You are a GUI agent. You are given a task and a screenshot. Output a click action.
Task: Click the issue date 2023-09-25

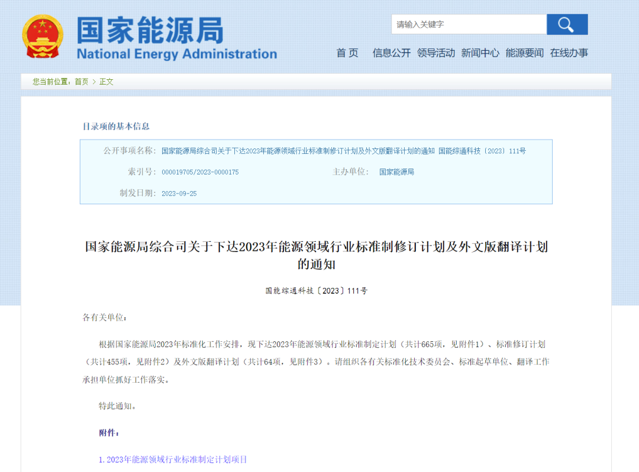coord(179,194)
